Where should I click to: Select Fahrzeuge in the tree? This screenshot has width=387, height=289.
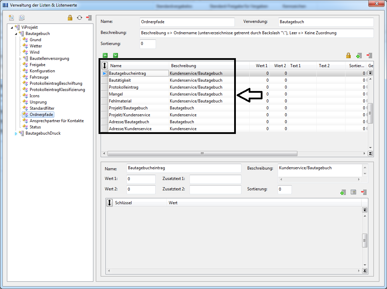[x=39, y=77]
